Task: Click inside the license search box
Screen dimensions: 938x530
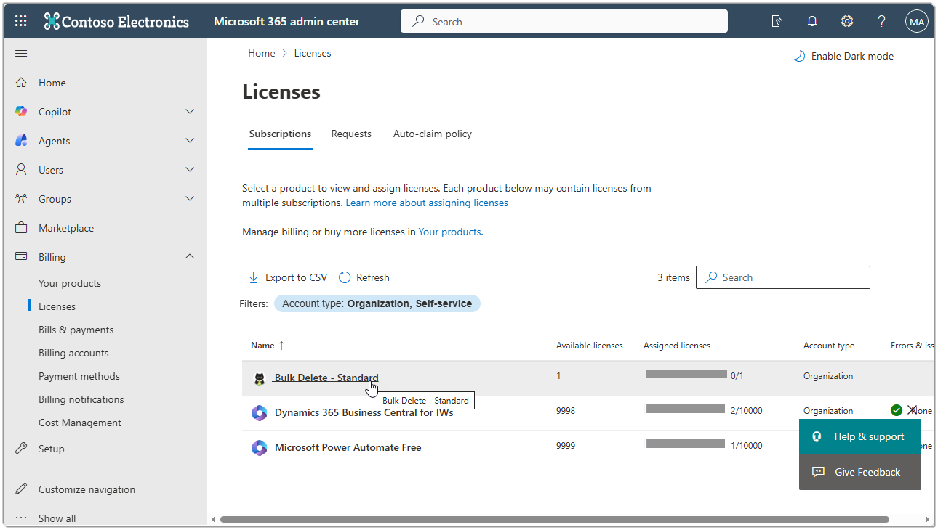Action: point(782,277)
